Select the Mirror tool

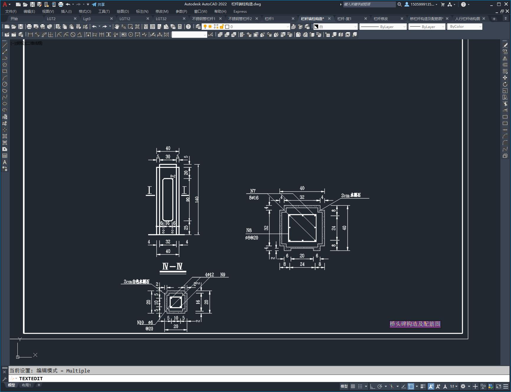505,58
